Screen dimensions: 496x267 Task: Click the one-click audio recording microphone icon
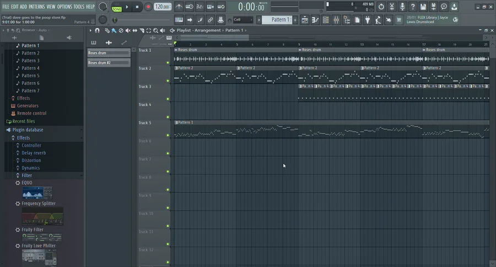(402, 7)
